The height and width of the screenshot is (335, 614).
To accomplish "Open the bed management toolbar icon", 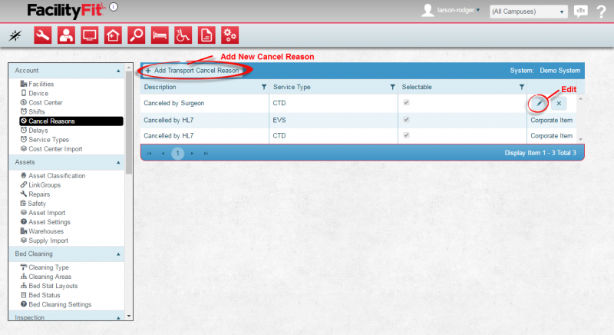I will click(160, 35).
